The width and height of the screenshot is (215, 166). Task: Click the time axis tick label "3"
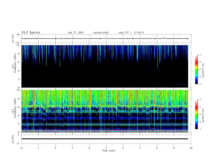(72, 148)
